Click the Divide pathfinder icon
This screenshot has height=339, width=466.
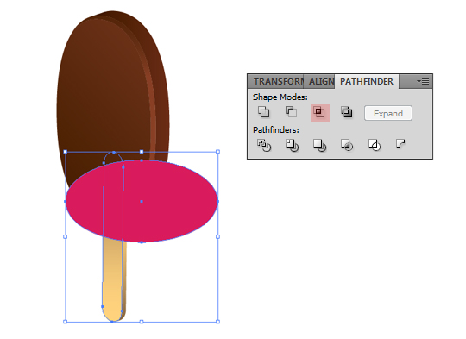(263, 145)
